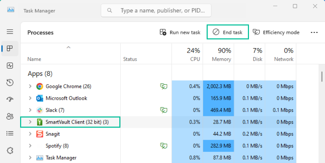Screen dimensions: 325x163
Task: Click the Microsoft Outlook app icon
Action: coord(40,98)
